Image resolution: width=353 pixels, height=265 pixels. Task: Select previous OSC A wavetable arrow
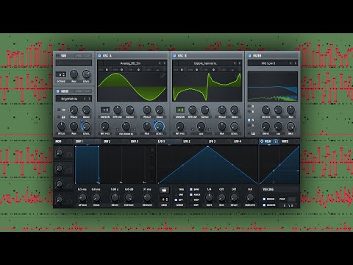click(160, 63)
